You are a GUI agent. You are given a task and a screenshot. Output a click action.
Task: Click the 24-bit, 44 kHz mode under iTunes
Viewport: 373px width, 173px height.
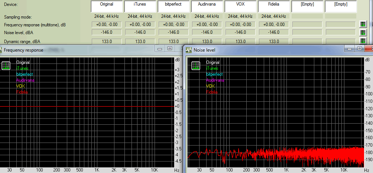tap(140, 16)
